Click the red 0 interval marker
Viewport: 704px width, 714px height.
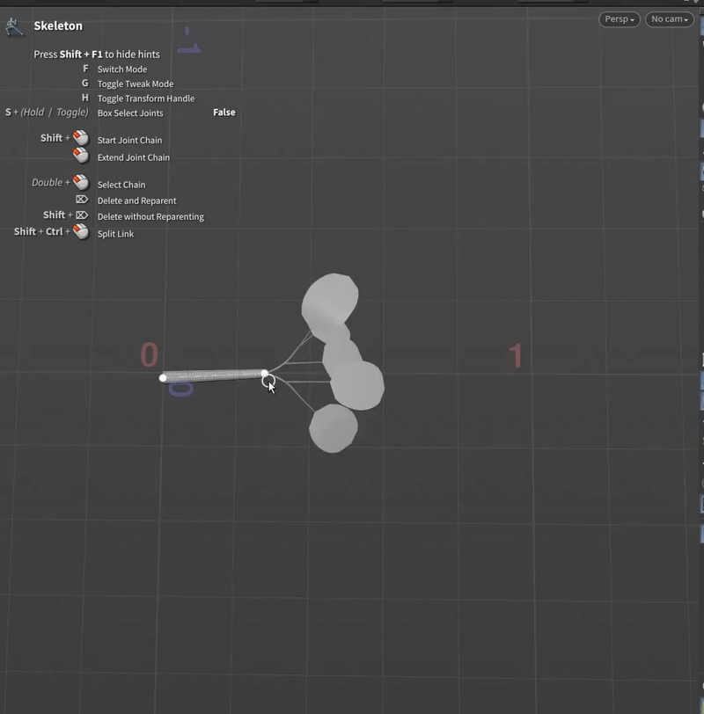pyautogui.click(x=150, y=354)
